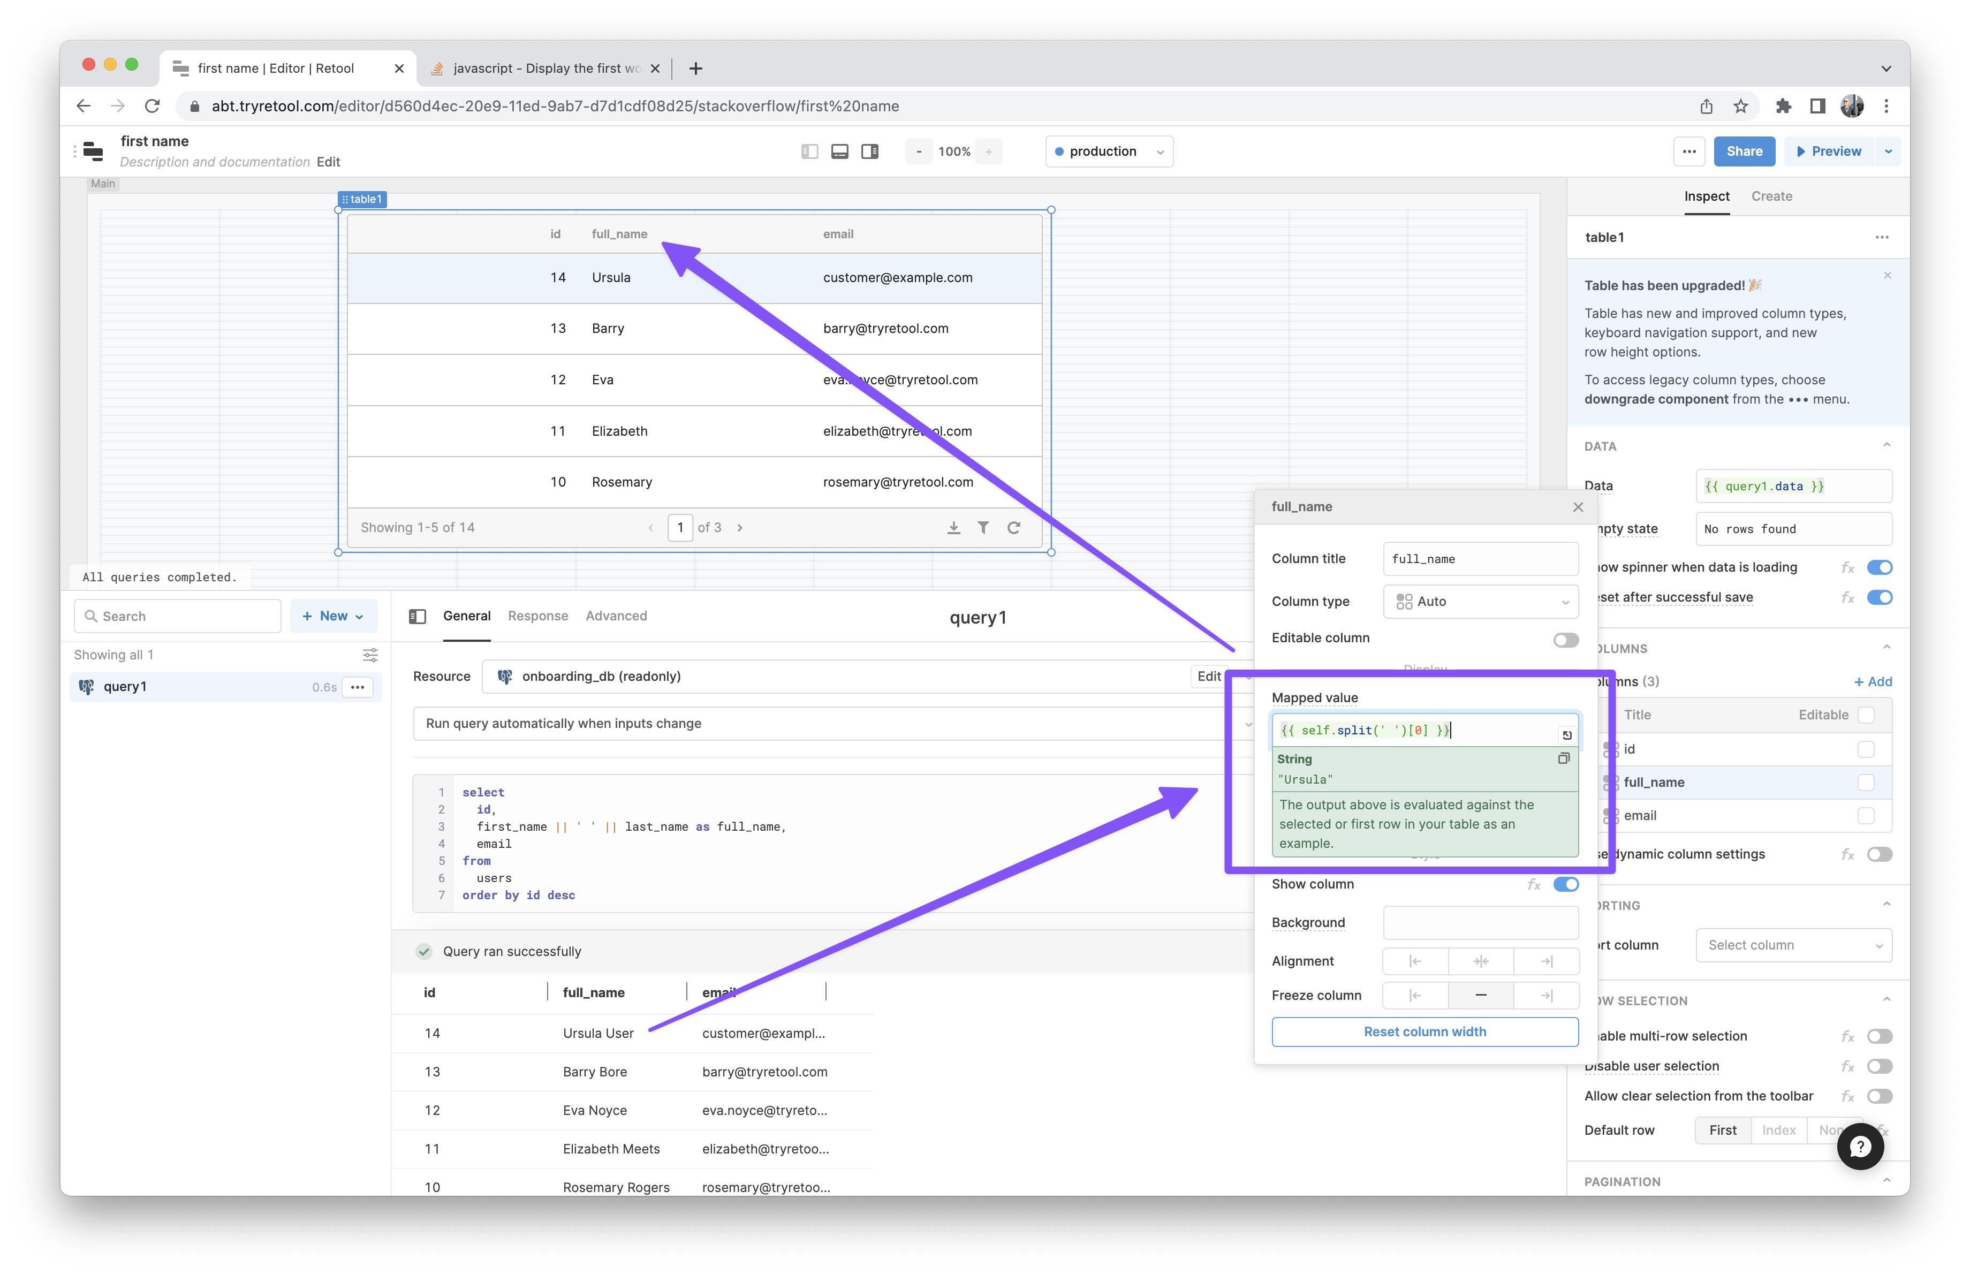The height and width of the screenshot is (1275, 1970).
Task: Open the Response tab of query1
Action: [538, 617]
